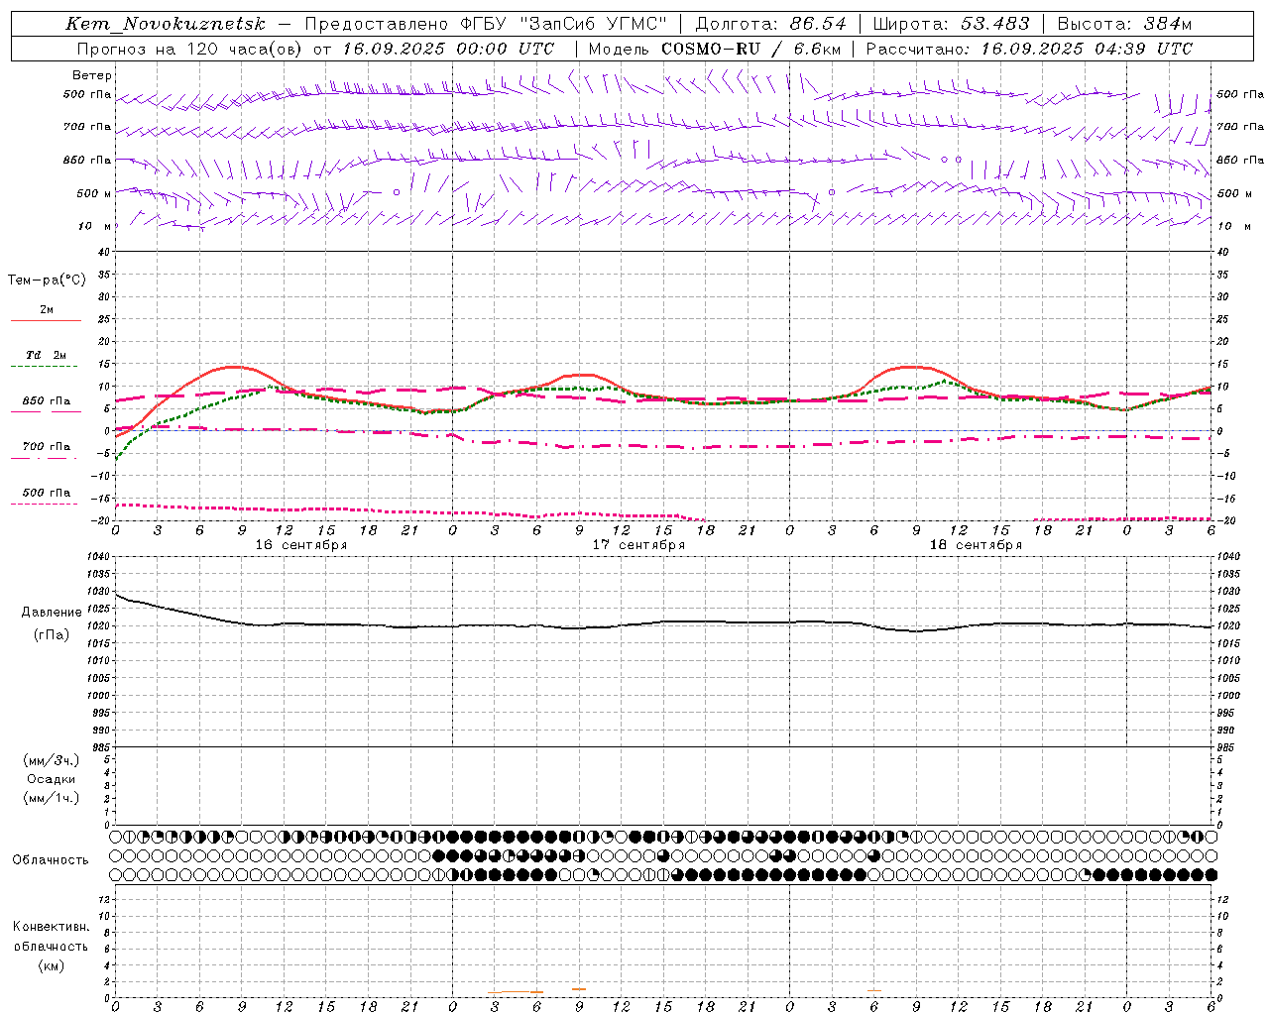Click the black pressure curve line
The height and width of the screenshot is (1015, 1269).
[664, 622]
